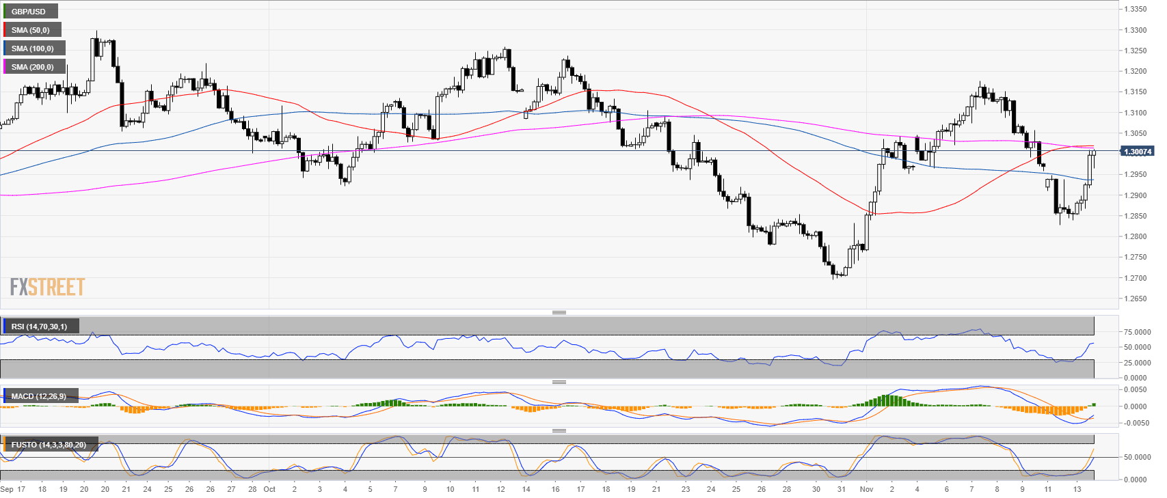Screen dimensions: 1167x498
Task: Click the FUSTO (14,3,3,80,20) indicator label
Action: pos(50,445)
